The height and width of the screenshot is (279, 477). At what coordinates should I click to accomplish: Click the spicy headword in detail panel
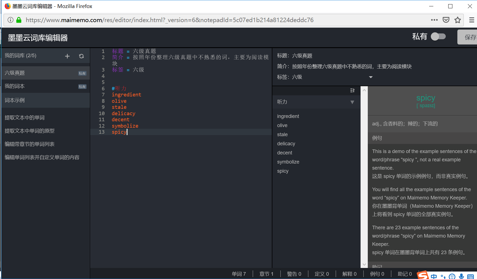pos(426,98)
